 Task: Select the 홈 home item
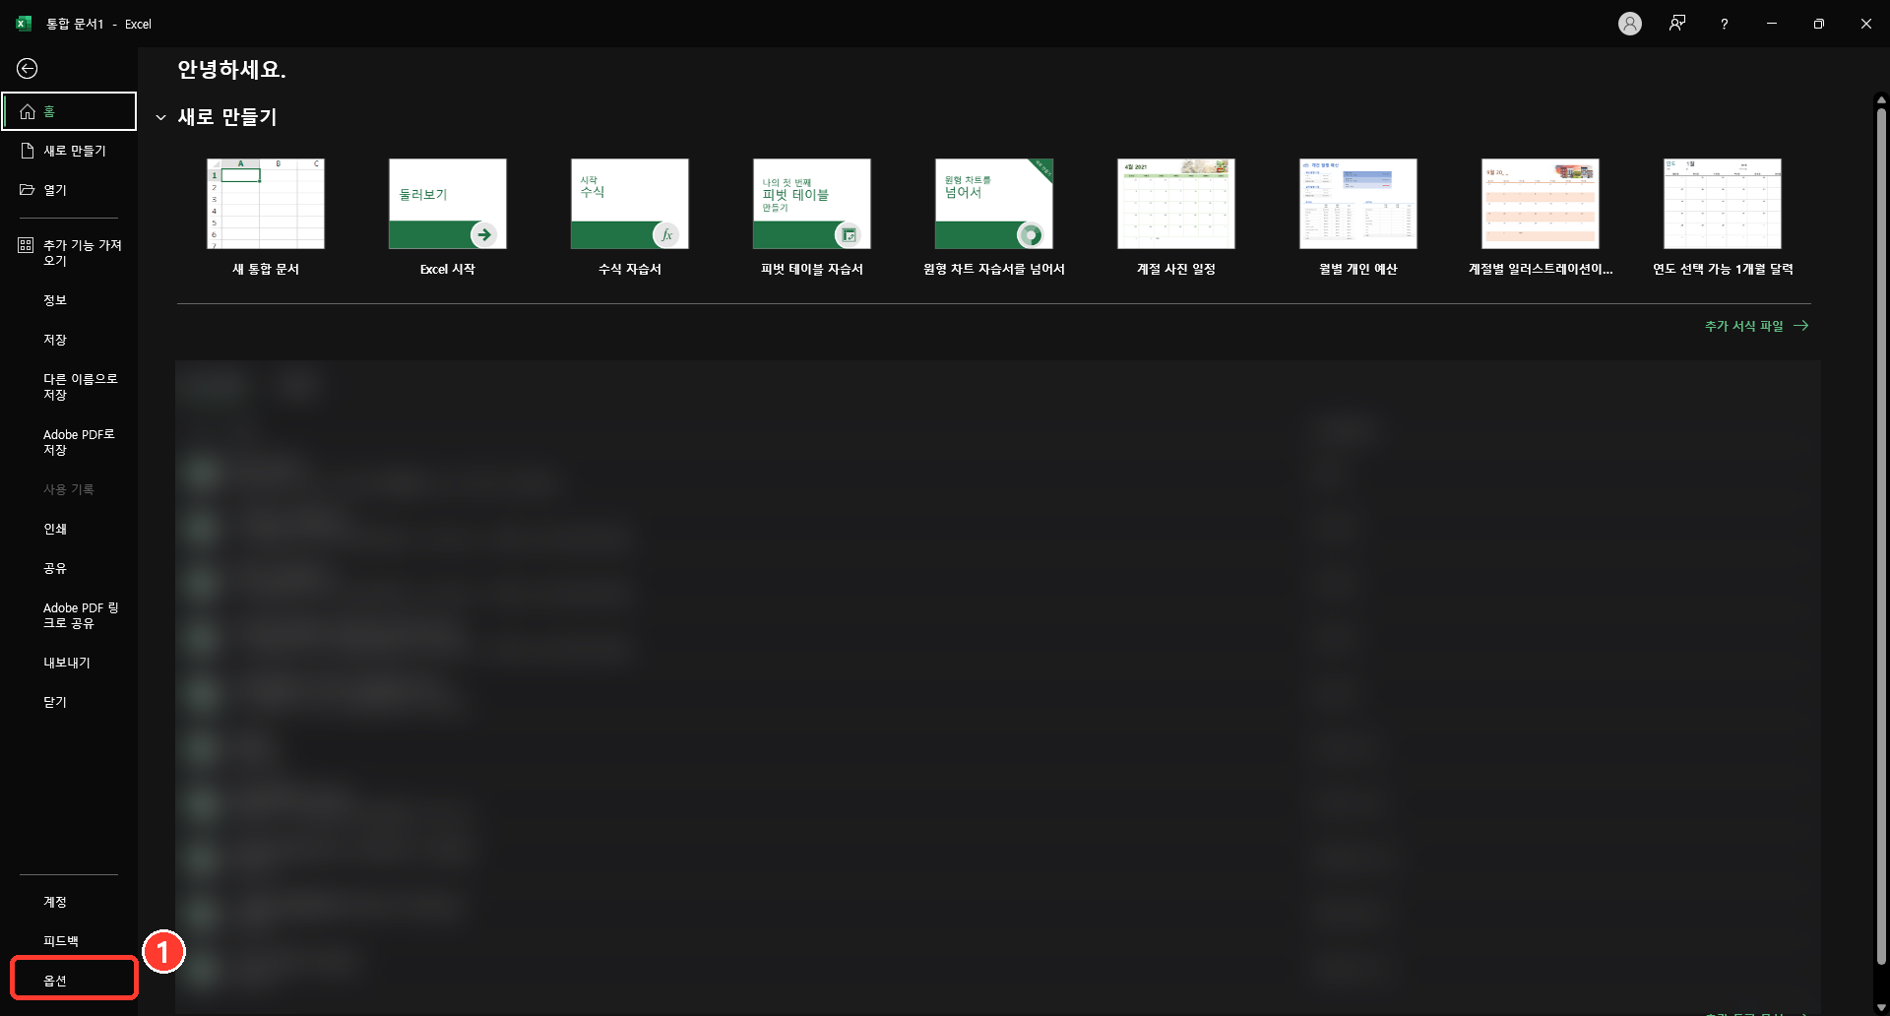tap(69, 111)
